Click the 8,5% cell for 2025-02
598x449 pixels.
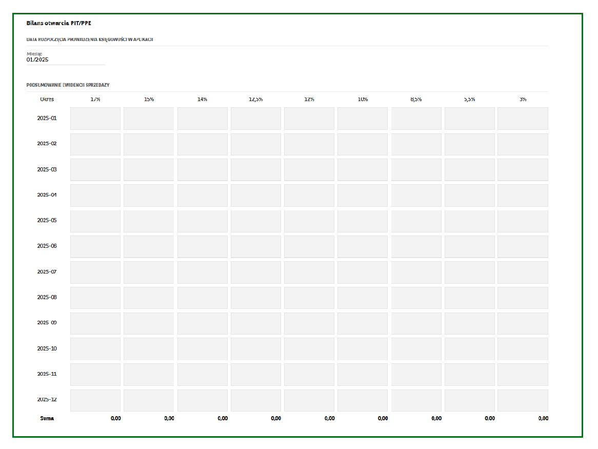click(416, 144)
